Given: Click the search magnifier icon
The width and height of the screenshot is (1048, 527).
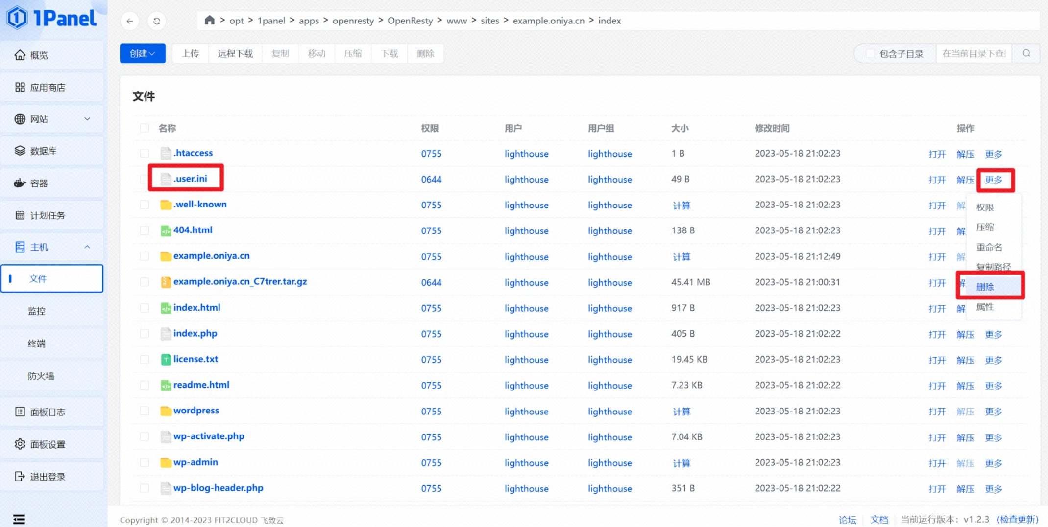Looking at the screenshot, I should [x=1026, y=53].
